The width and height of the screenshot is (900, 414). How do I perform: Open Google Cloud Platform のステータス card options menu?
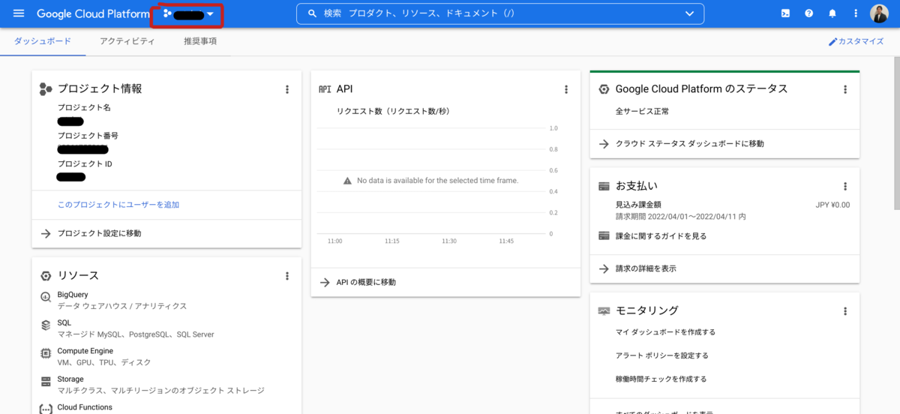tap(845, 89)
